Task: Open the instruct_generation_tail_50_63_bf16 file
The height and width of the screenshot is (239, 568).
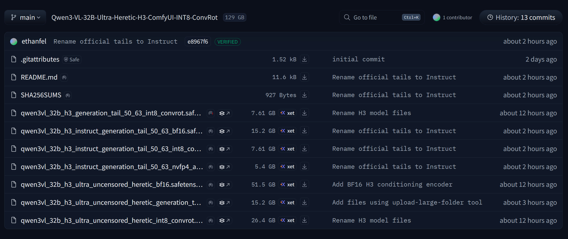Action: pos(112,131)
